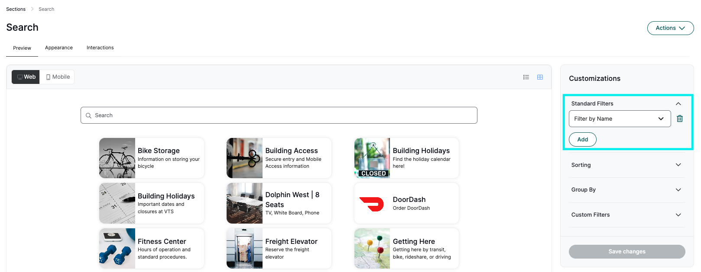This screenshot has height=272, width=701.
Task: Click the Fitness Center title
Action: [162, 241]
